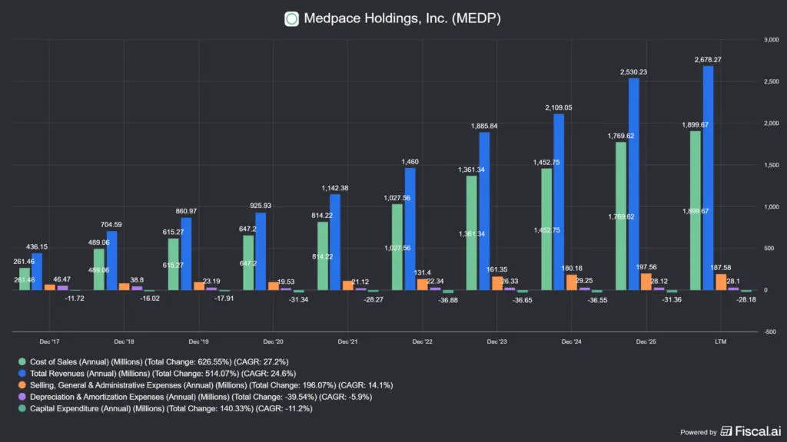
Task: Click the Dec '20 x-axis label
Action: [x=273, y=341]
